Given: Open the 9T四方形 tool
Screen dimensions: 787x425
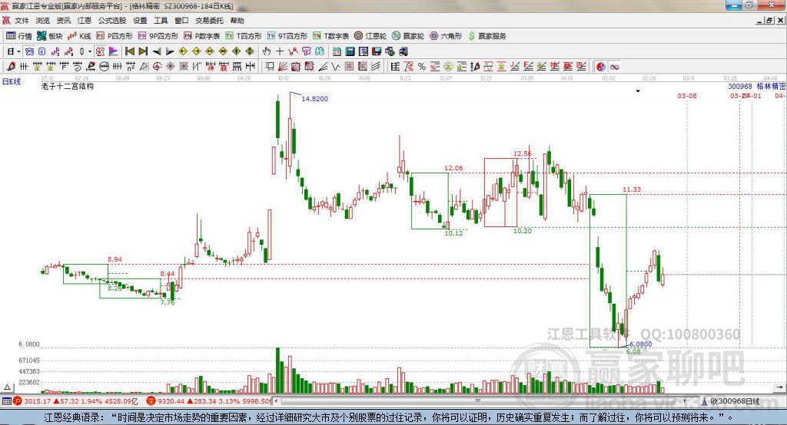Looking at the screenshot, I should tap(287, 35).
